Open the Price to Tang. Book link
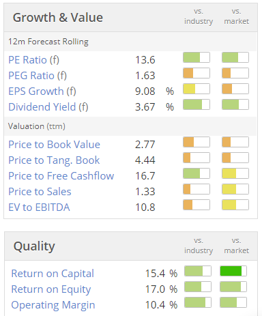 pos(54,160)
